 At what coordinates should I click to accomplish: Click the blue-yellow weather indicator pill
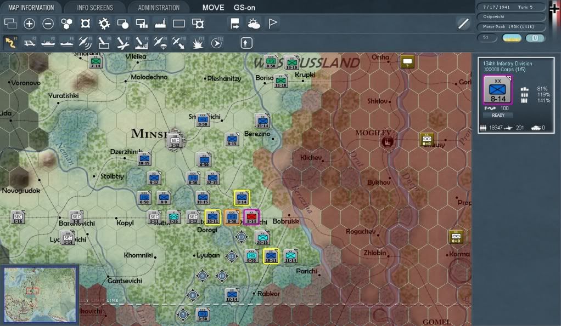point(512,38)
